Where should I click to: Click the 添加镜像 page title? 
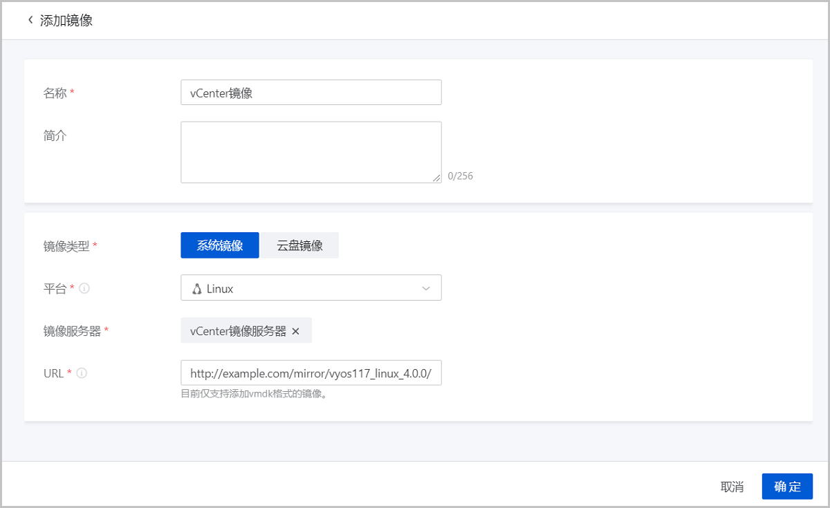pyautogui.click(x=66, y=20)
